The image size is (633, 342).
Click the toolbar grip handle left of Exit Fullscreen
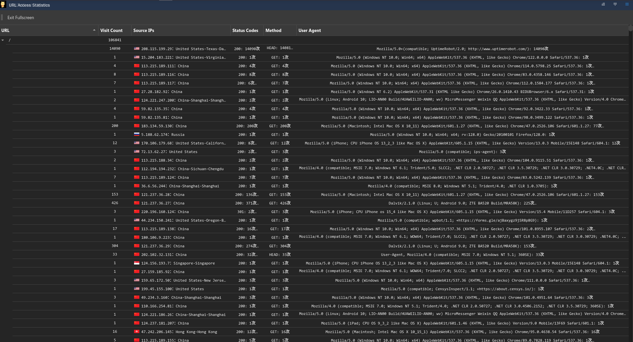pyautogui.click(x=2, y=17)
